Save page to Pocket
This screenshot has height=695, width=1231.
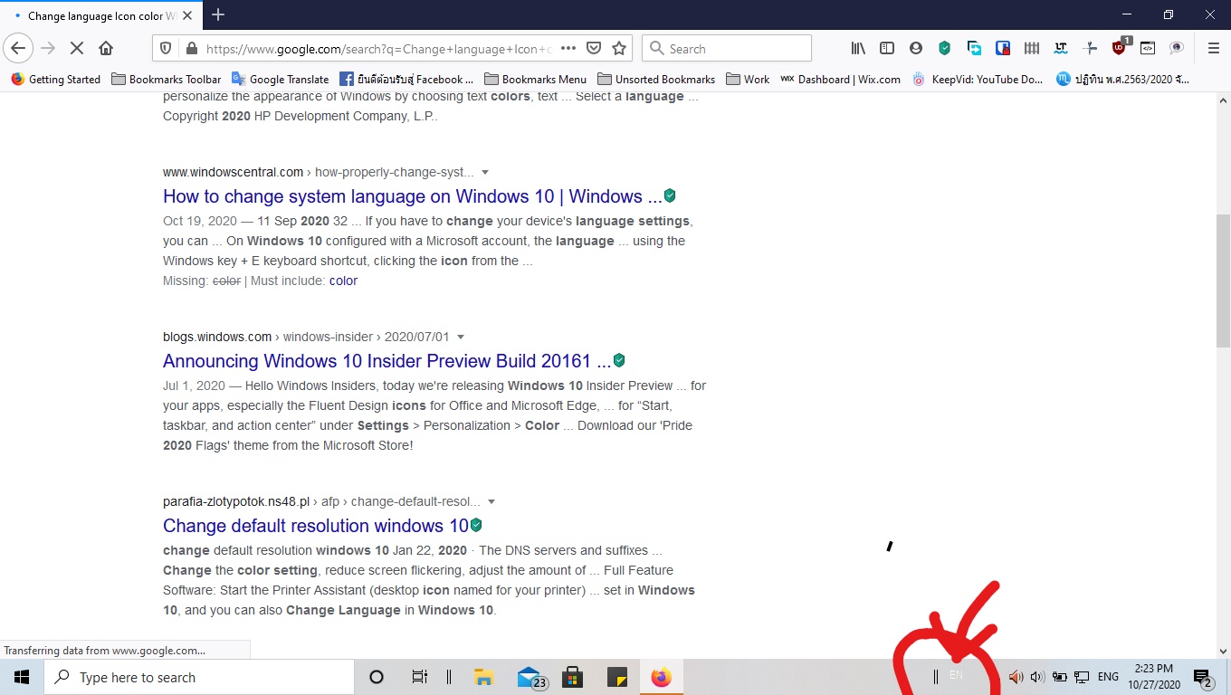594,49
